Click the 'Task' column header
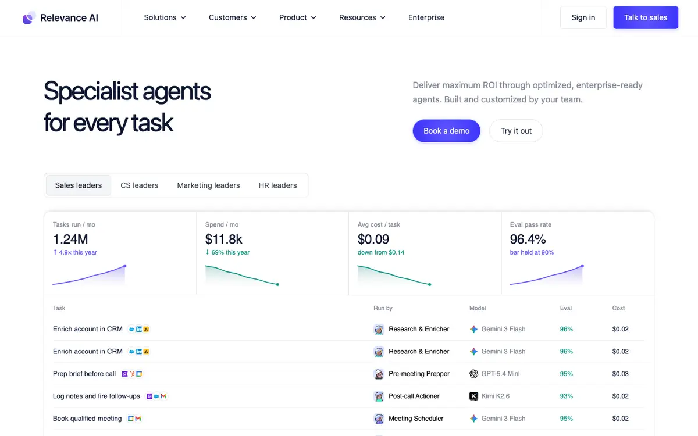 coord(59,308)
